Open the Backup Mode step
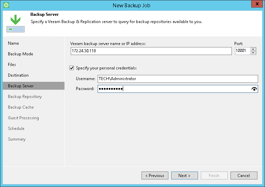Image resolution: width=265 pixels, height=187 pixels. (20, 54)
